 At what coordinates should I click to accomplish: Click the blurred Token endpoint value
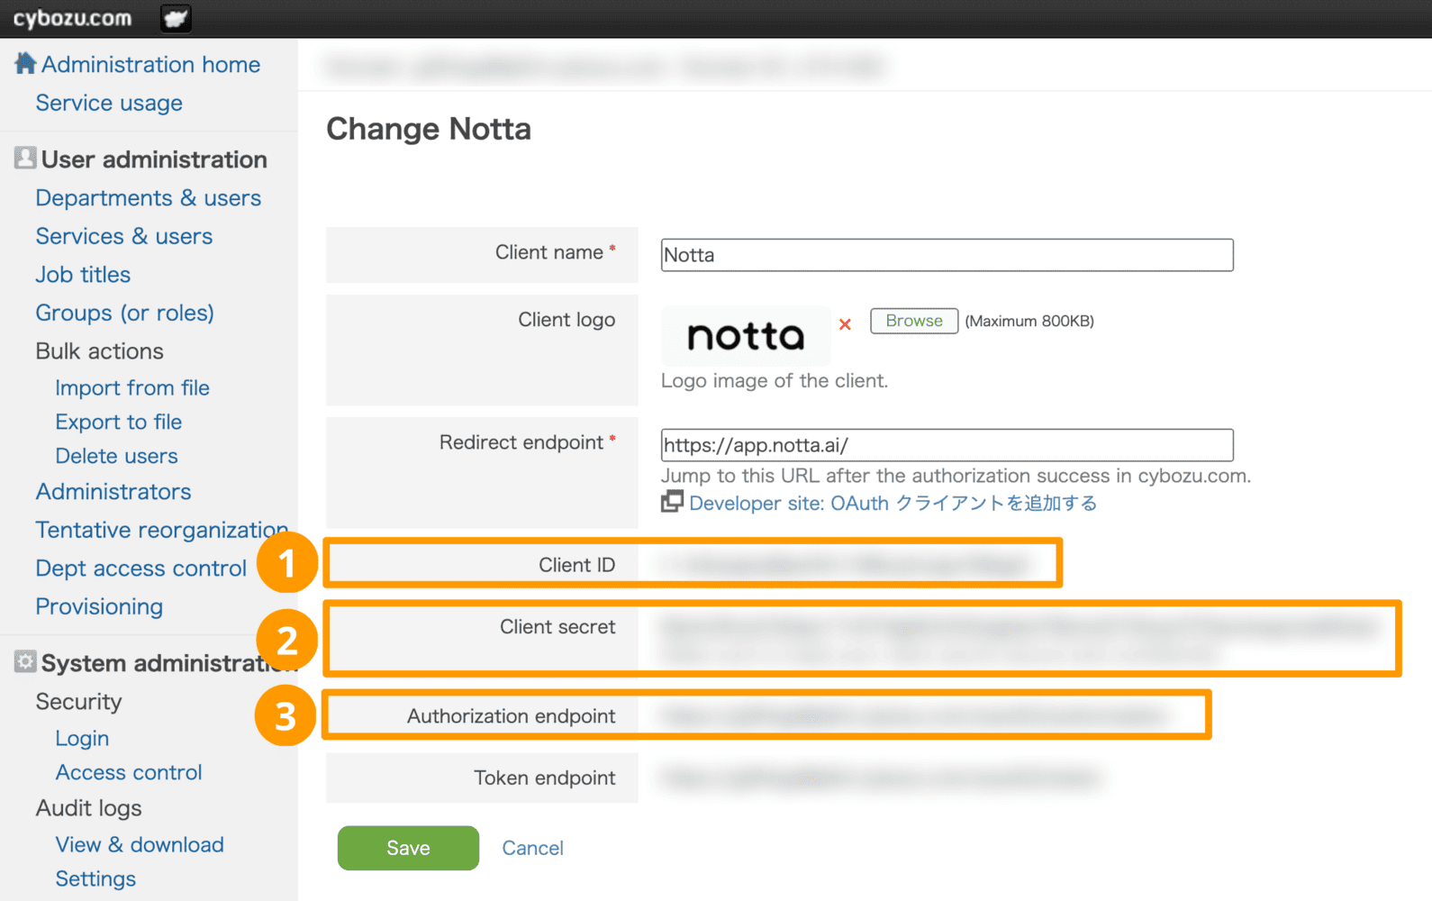[880, 778]
